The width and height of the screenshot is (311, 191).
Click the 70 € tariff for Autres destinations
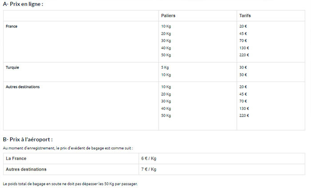pos(243,101)
